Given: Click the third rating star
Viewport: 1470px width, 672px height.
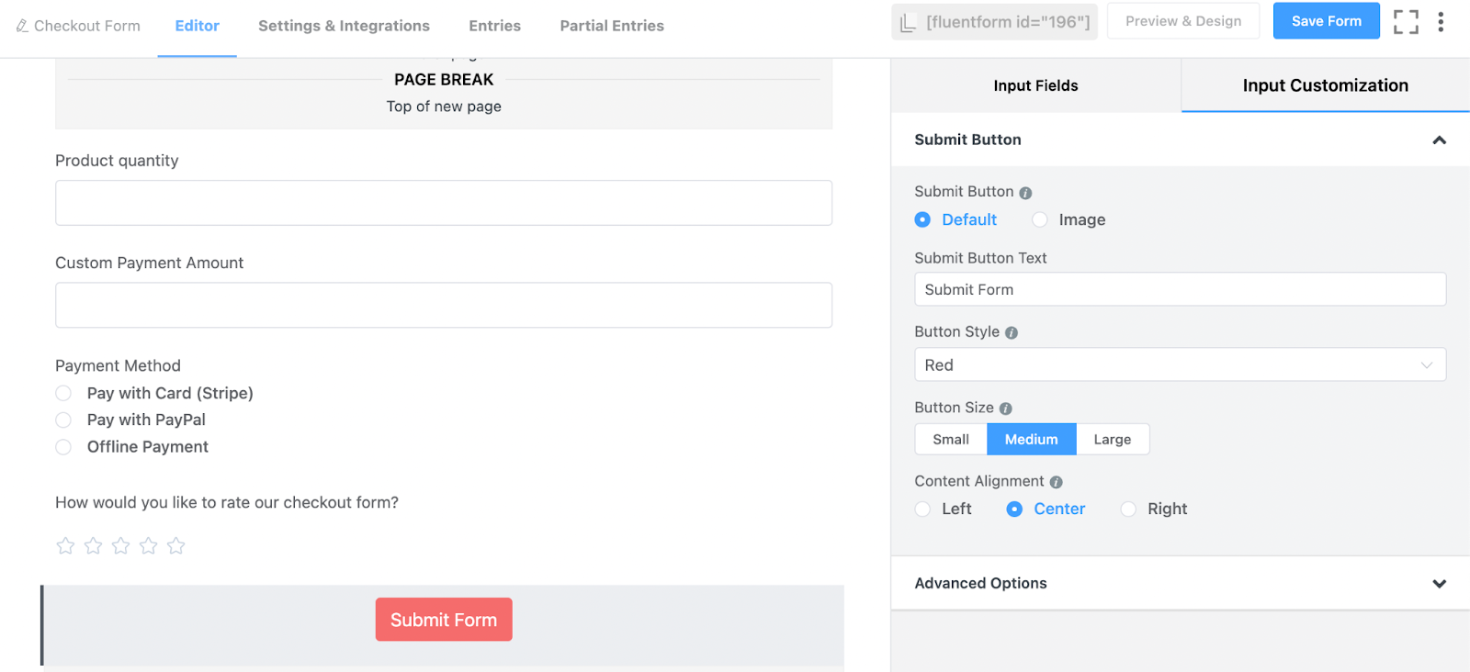Looking at the screenshot, I should pyautogui.click(x=121, y=546).
